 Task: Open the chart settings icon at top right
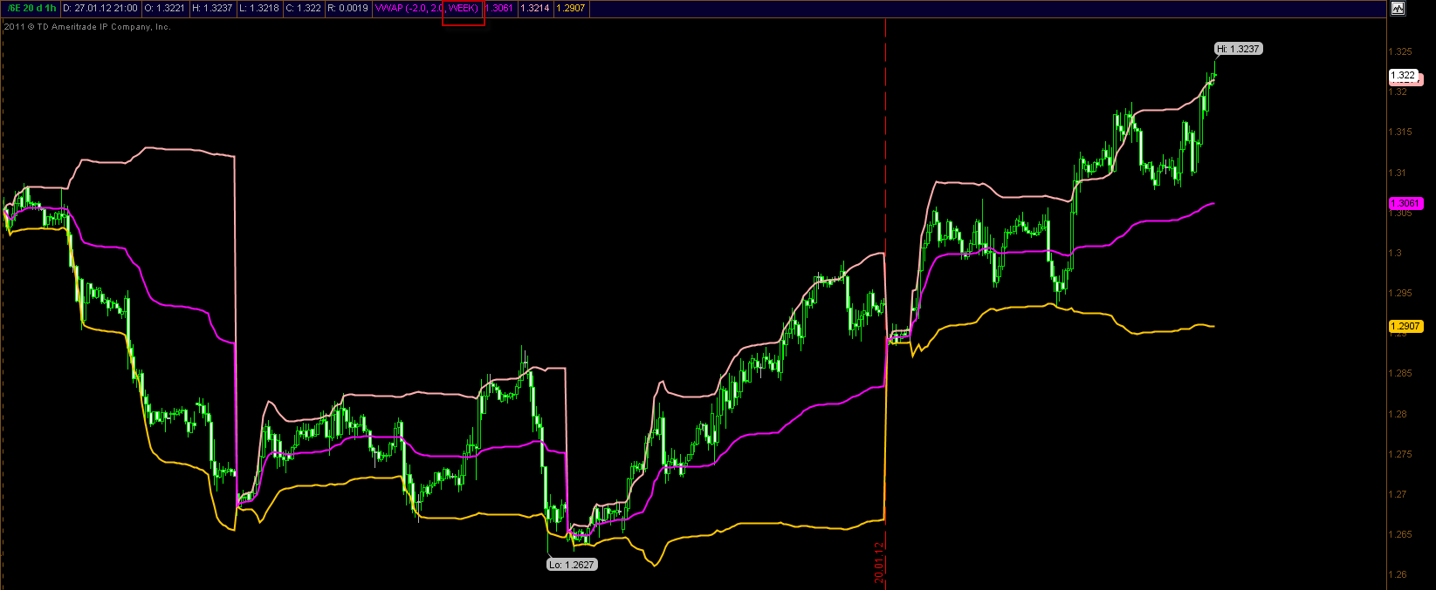pos(1398,9)
